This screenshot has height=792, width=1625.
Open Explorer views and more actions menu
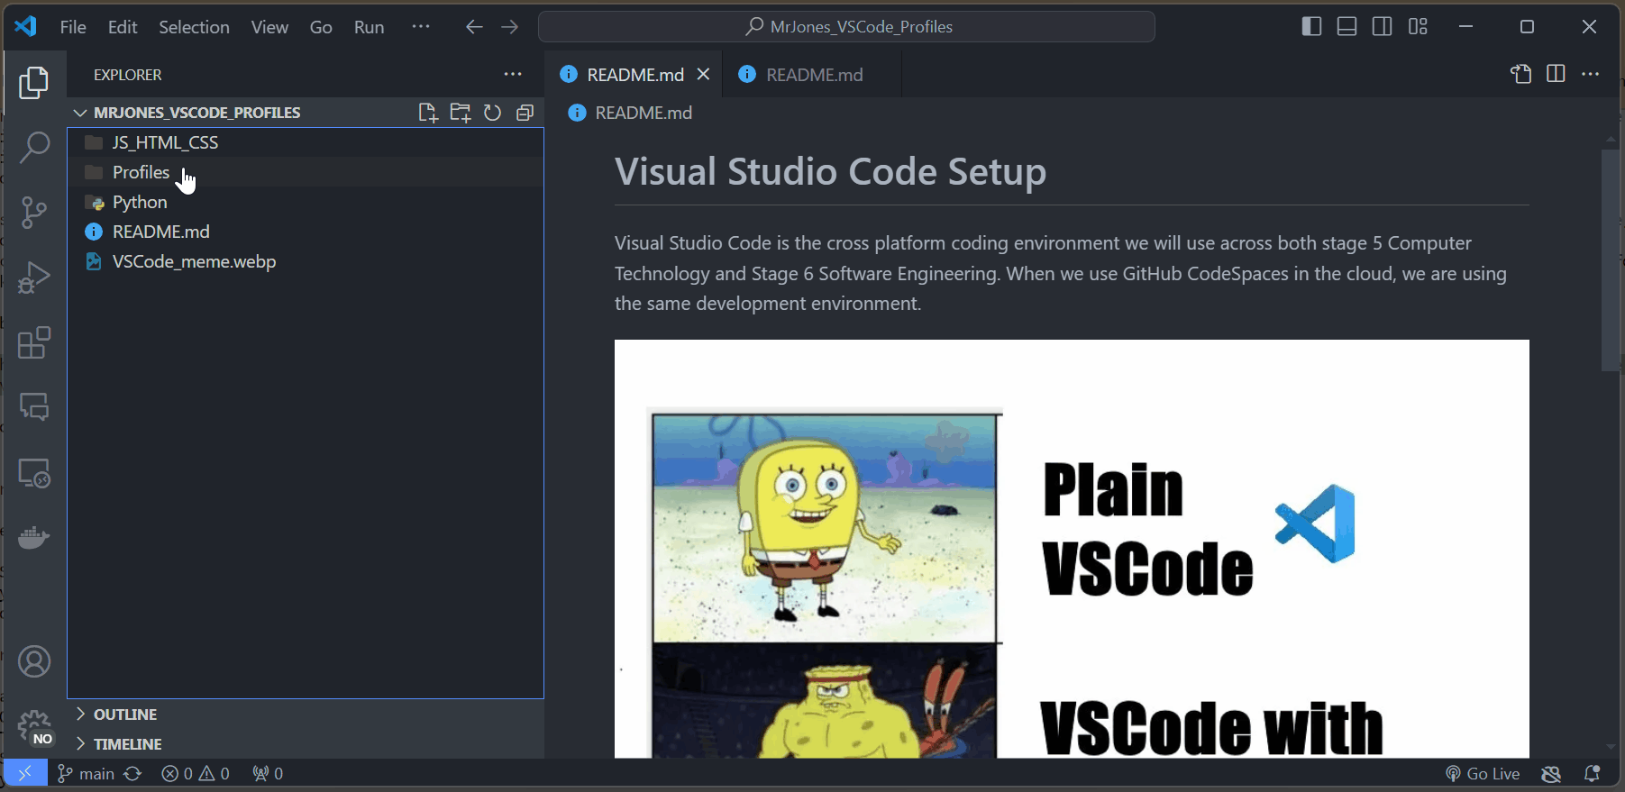[513, 74]
